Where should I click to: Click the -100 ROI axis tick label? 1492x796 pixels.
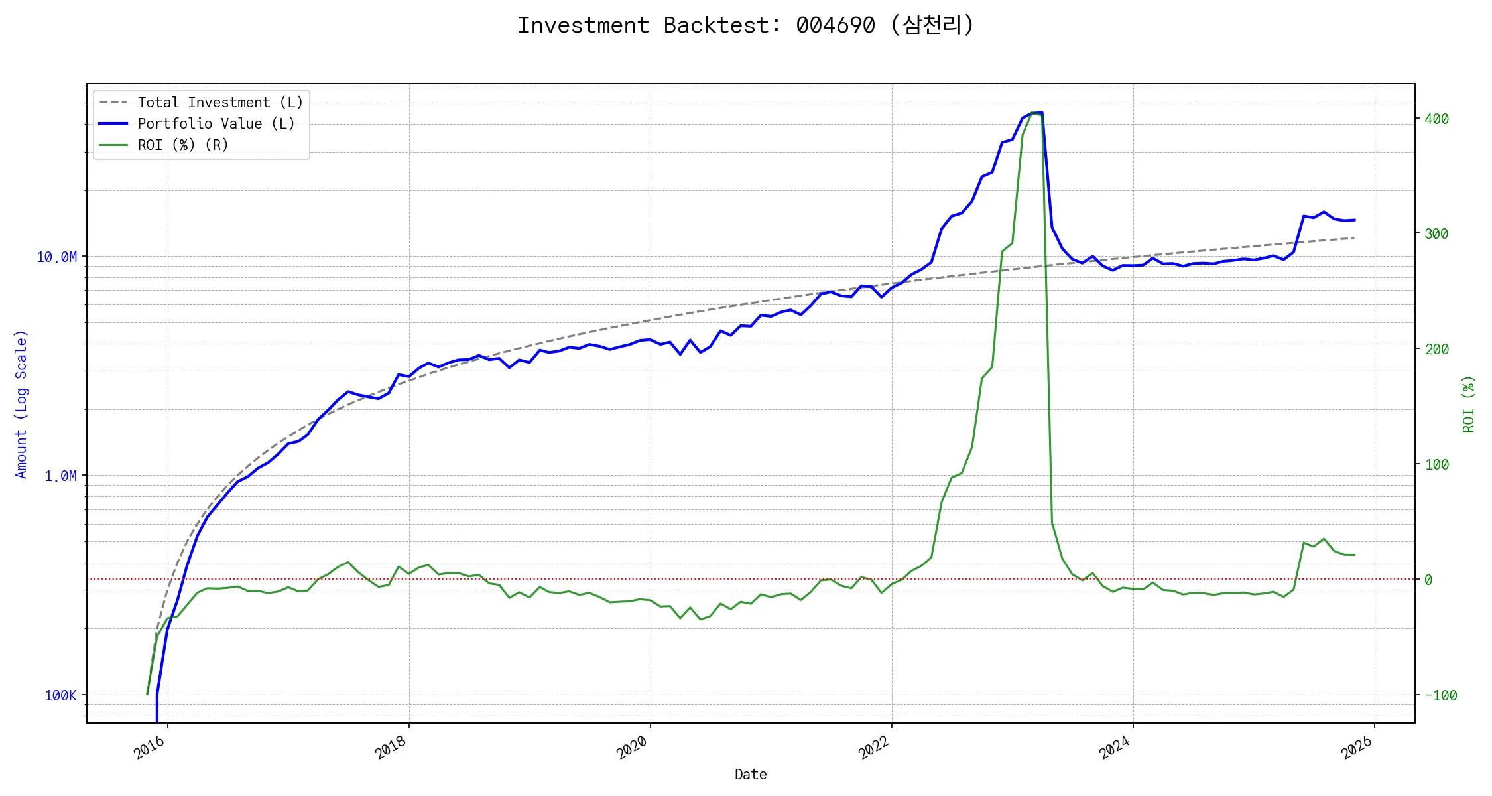1440,696
